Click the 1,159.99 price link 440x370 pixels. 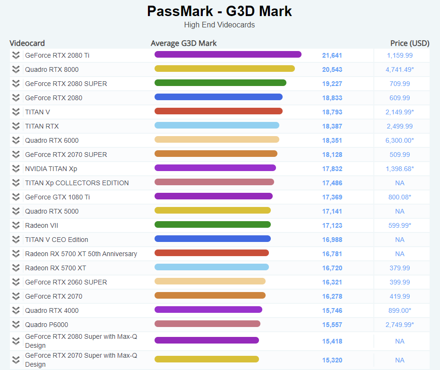(x=400, y=55)
